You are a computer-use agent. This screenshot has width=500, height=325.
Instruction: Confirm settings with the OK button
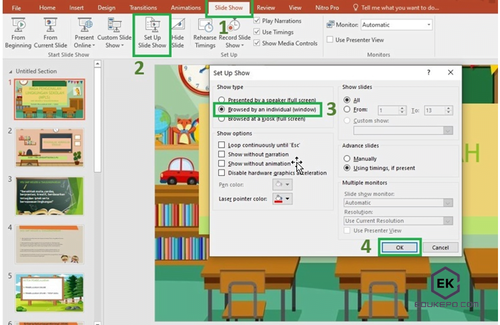(399, 247)
